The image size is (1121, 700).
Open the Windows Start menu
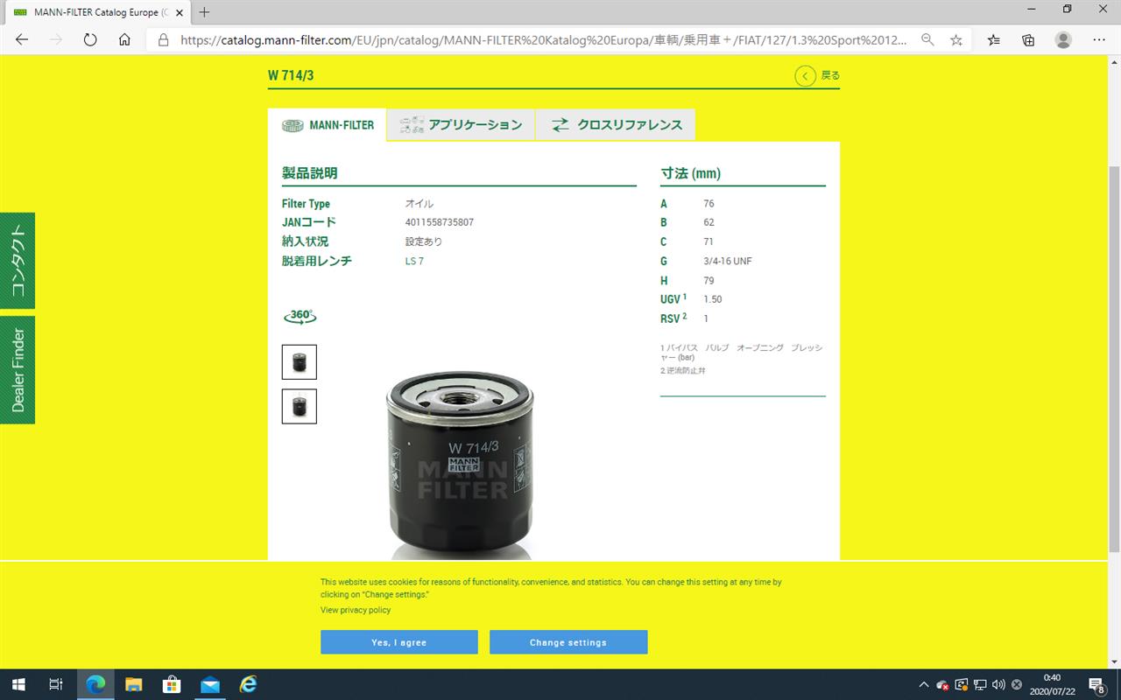(18, 684)
